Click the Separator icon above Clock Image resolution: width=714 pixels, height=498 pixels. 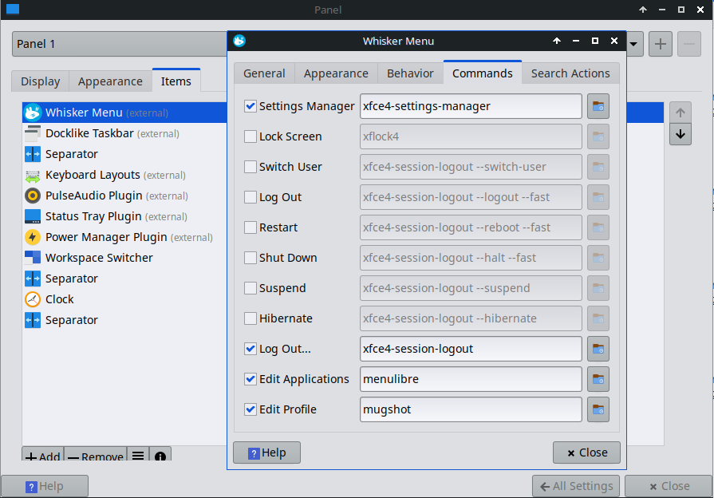pyautogui.click(x=33, y=279)
